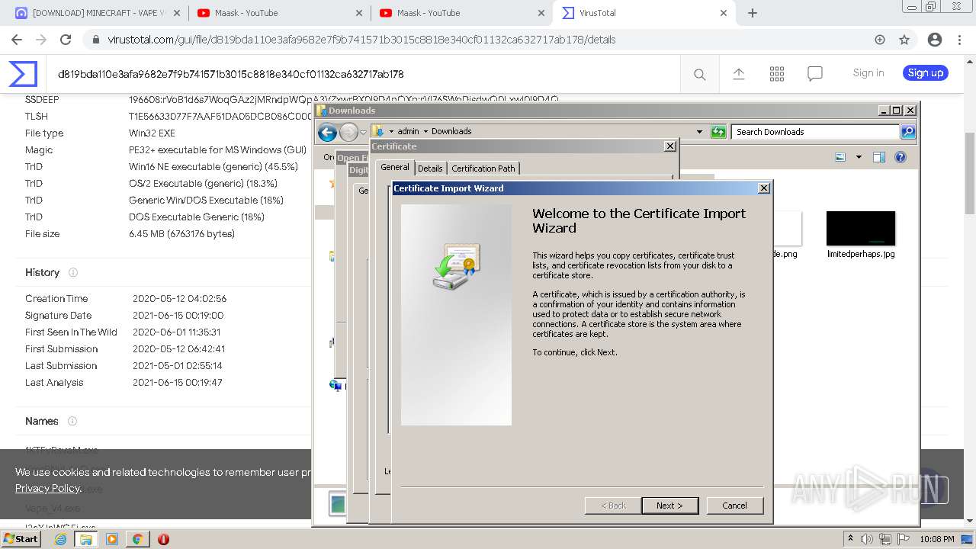Click the Chrome back navigation arrow
Screen dimensions: 976x549
pyautogui.click(x=17, y=40)
